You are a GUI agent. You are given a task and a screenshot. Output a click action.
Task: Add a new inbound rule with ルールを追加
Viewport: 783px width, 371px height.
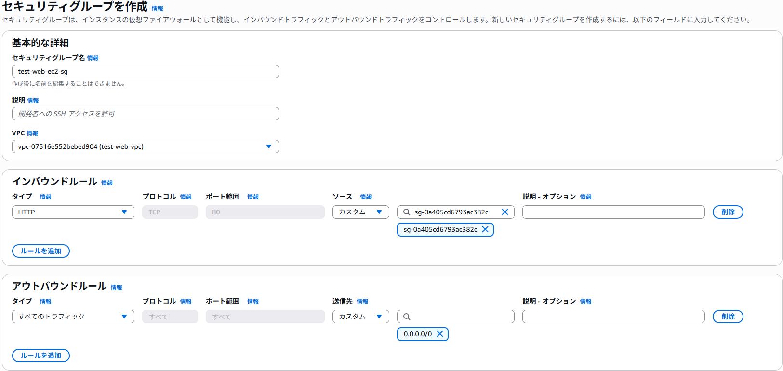(41, 251)
